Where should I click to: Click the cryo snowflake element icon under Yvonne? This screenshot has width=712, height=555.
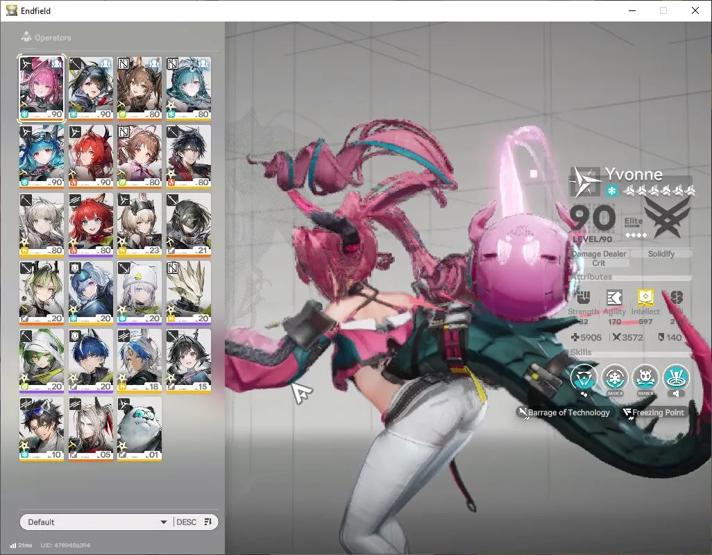[611, 191]
